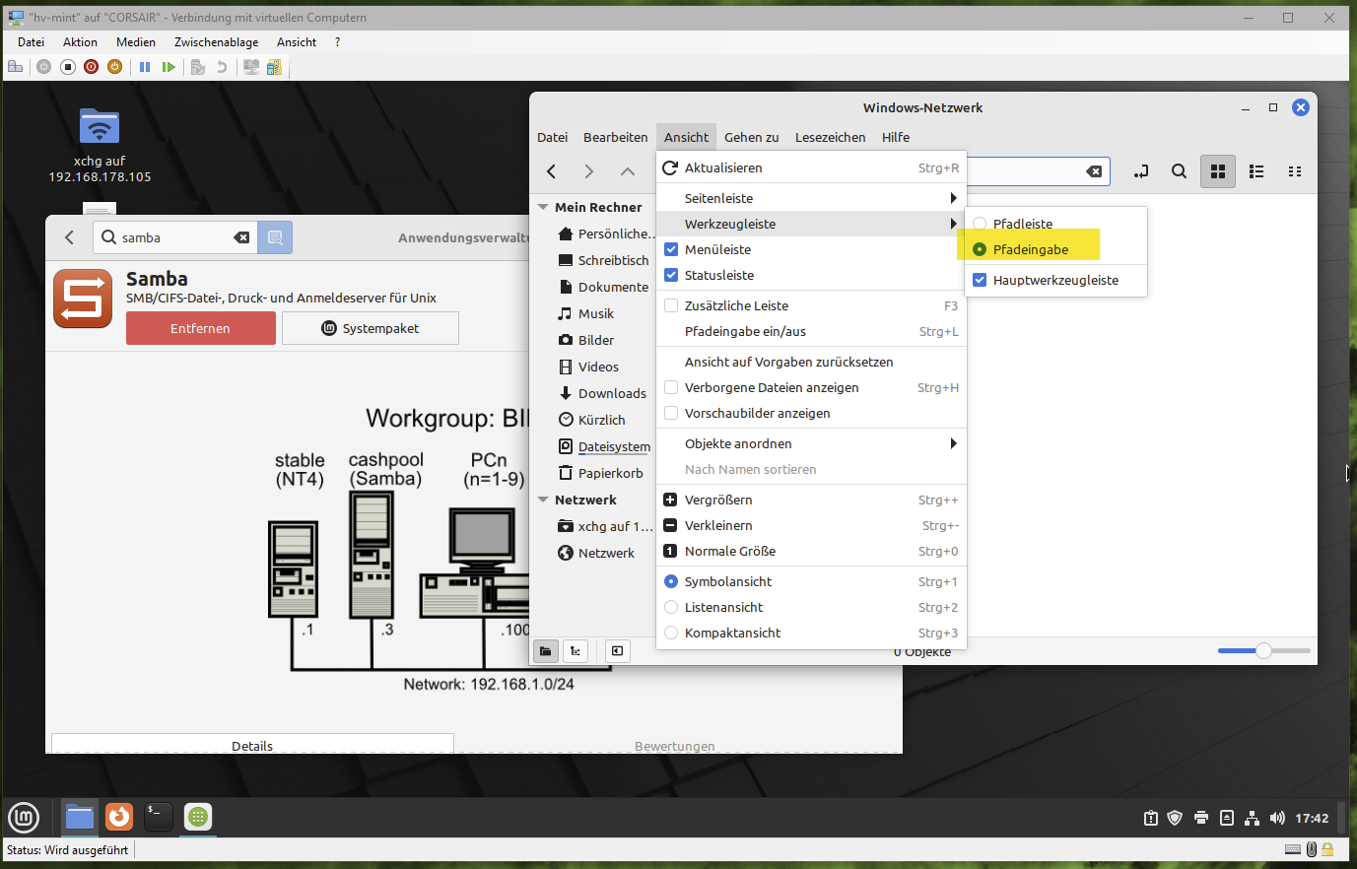Image resolution: width=1357 pixels, height=869 pixels.
Task: Open the network connection tray icon
Action: click(1252, 818)
